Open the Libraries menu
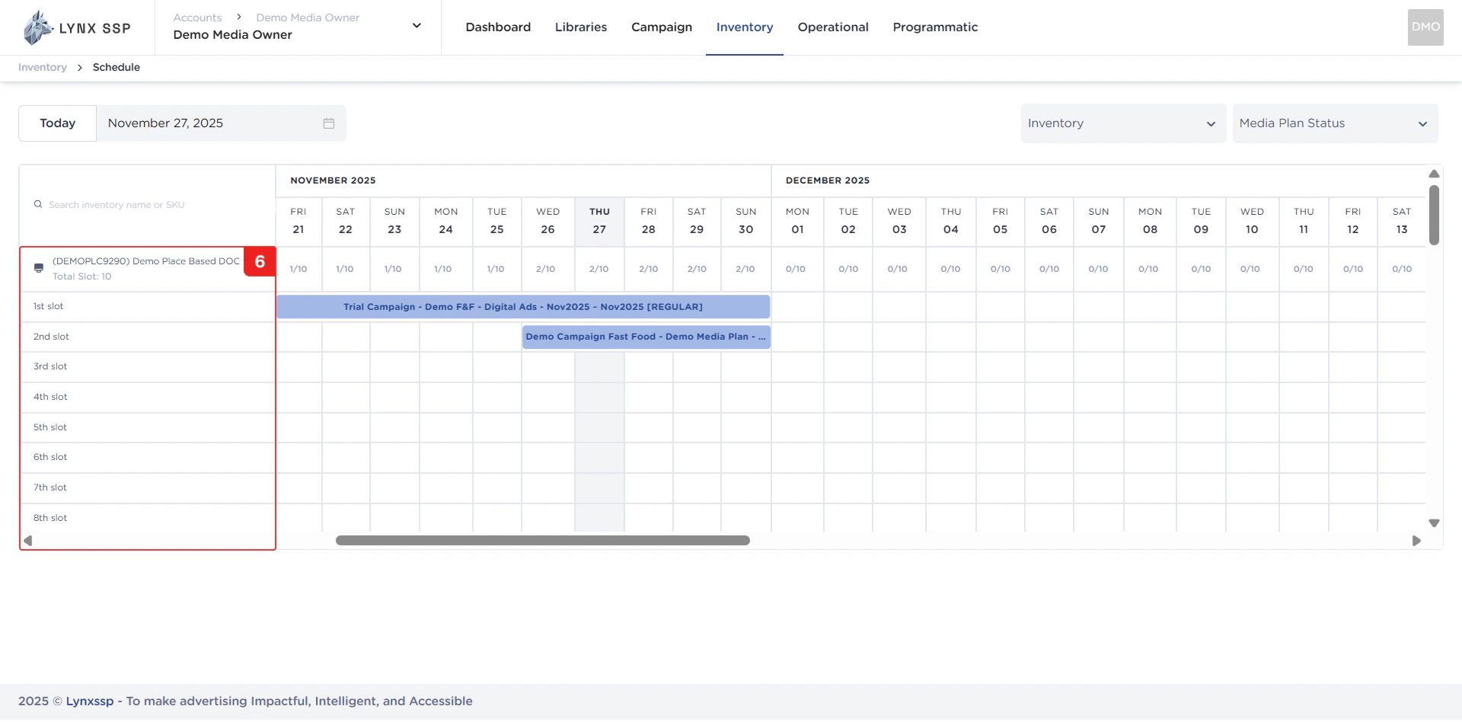 [581, 27]
